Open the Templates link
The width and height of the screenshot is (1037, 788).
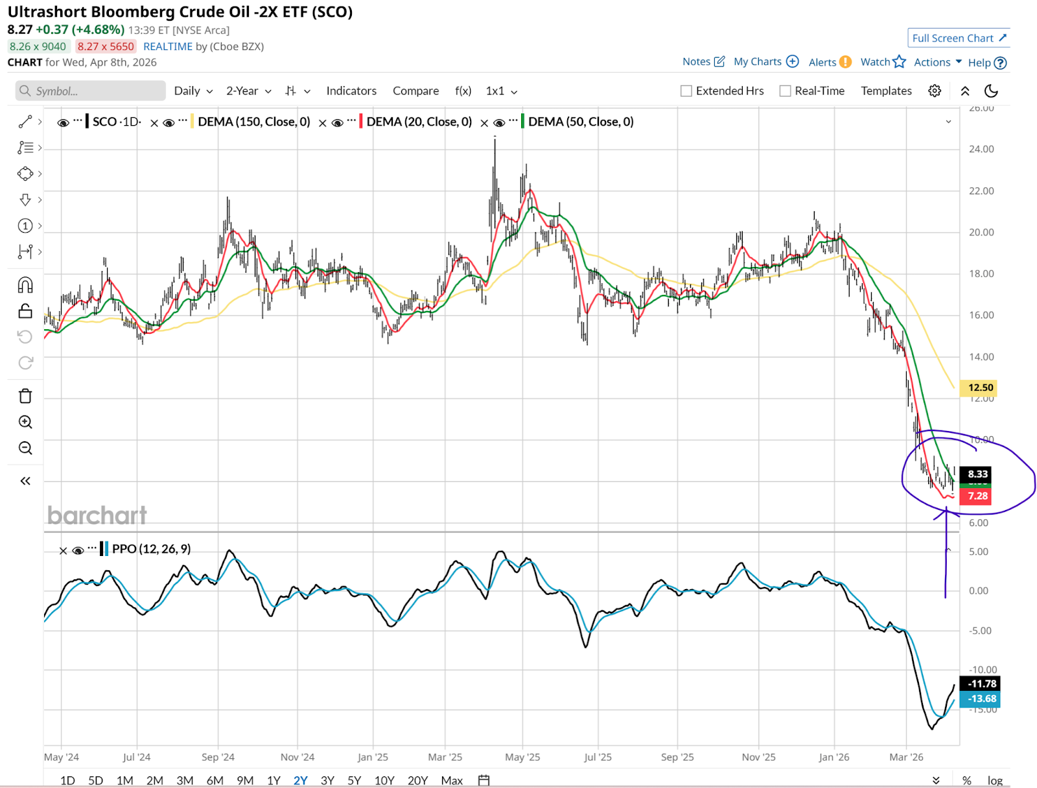pyautogui.click(x=886, y=91)
